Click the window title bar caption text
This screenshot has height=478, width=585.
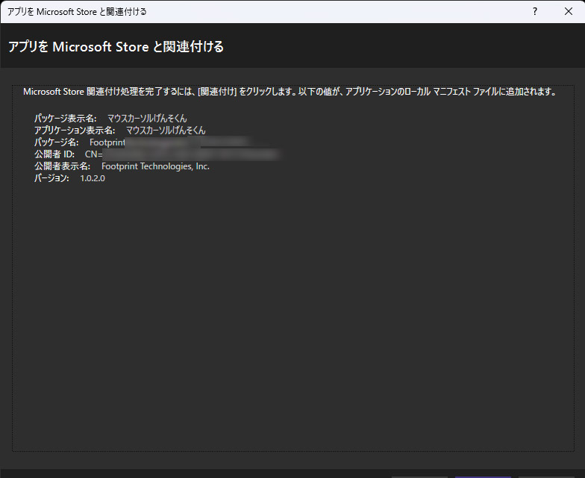pos(77,12)
